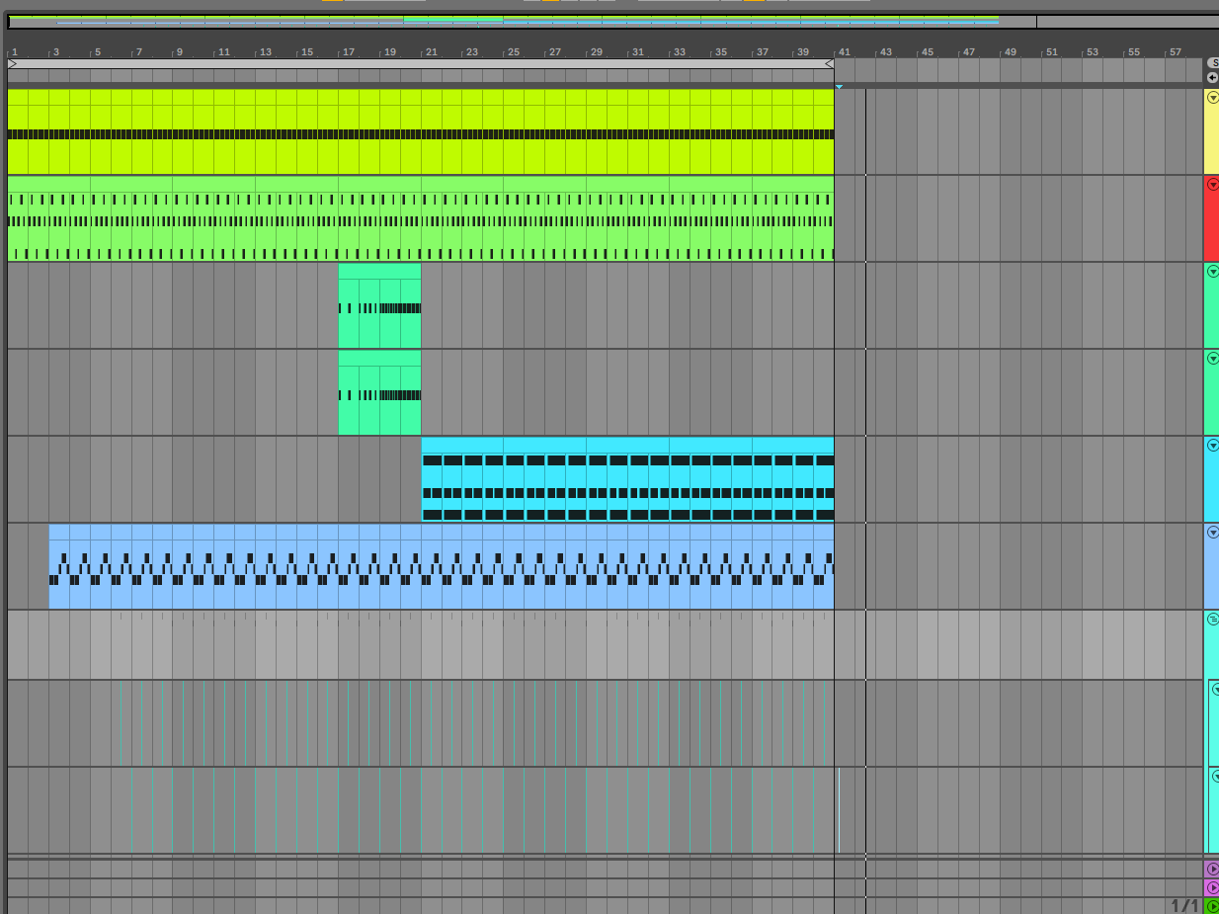The height and width of the screenshot is (914, 1219).
Task: Click bar 29 in the beat ruler
Action: pyautogui.click(x=596, y=52)
